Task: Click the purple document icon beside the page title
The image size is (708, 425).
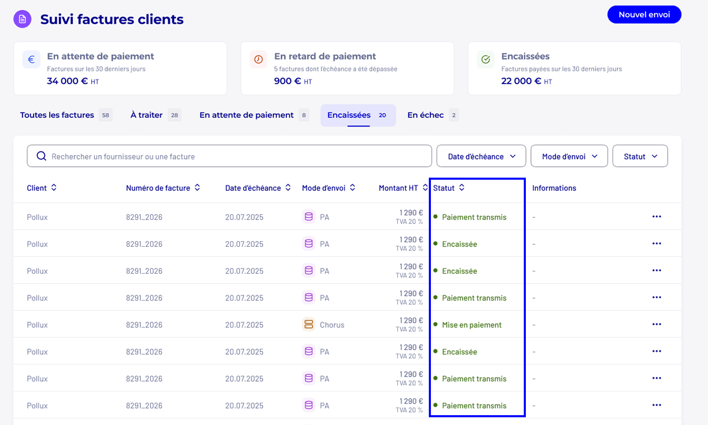Action: [22, 20]
